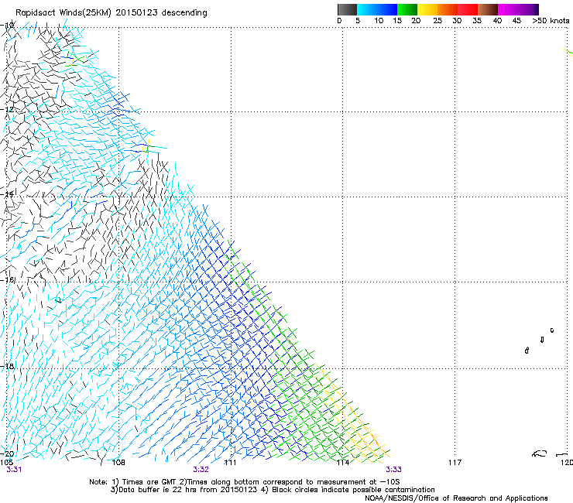Click the purple time label '3:31'
The width and height of the screenshot is (573, 503).
(14, 470)
